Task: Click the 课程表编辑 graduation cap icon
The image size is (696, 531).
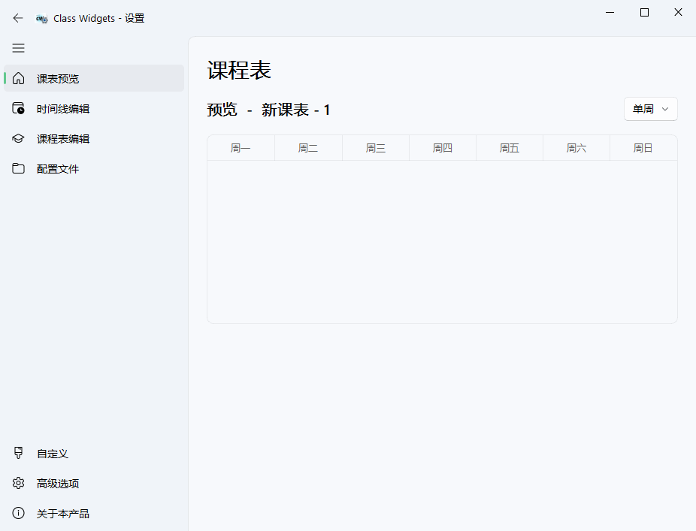Action: tap(18, 138)
